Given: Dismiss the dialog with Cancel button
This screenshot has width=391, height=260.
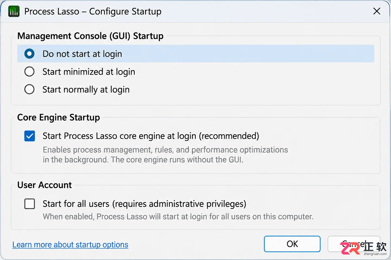Looking at the screenshot, I should [354, 244].
